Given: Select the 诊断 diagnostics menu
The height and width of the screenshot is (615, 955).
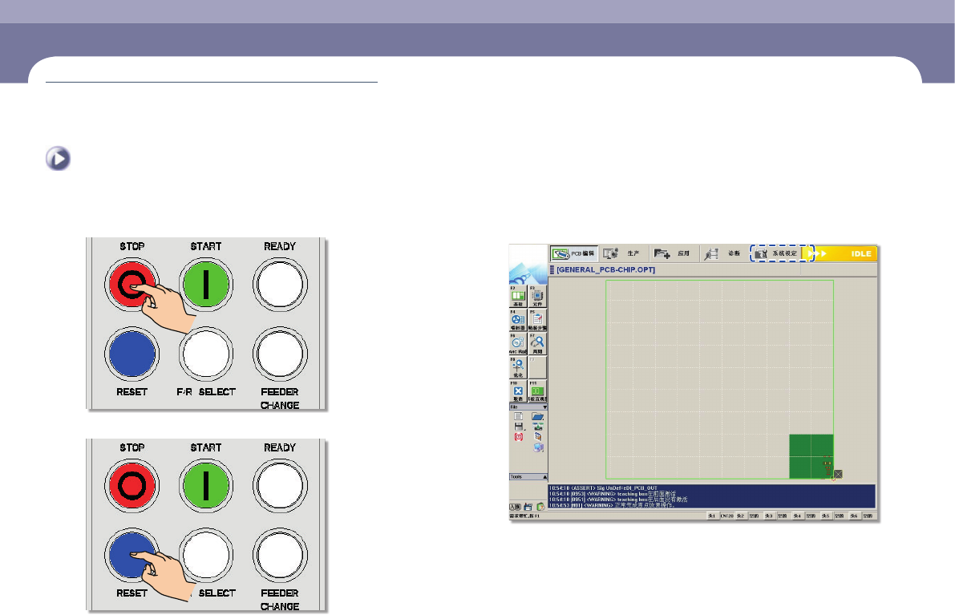Looking at the screenshot, I should (722, 253).
